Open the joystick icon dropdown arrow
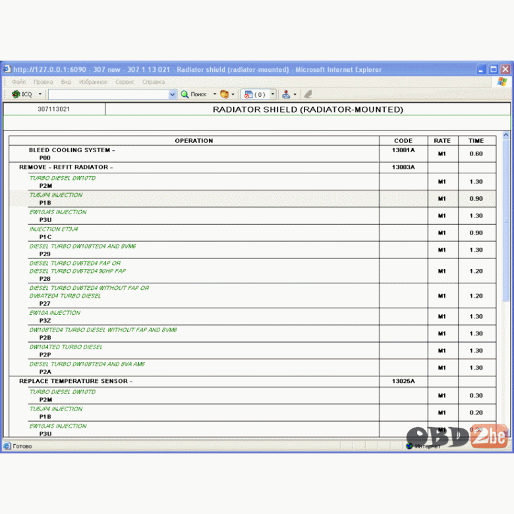Image resolution: width=514 pixels, height=514 pixels. [x=295, y=94]
